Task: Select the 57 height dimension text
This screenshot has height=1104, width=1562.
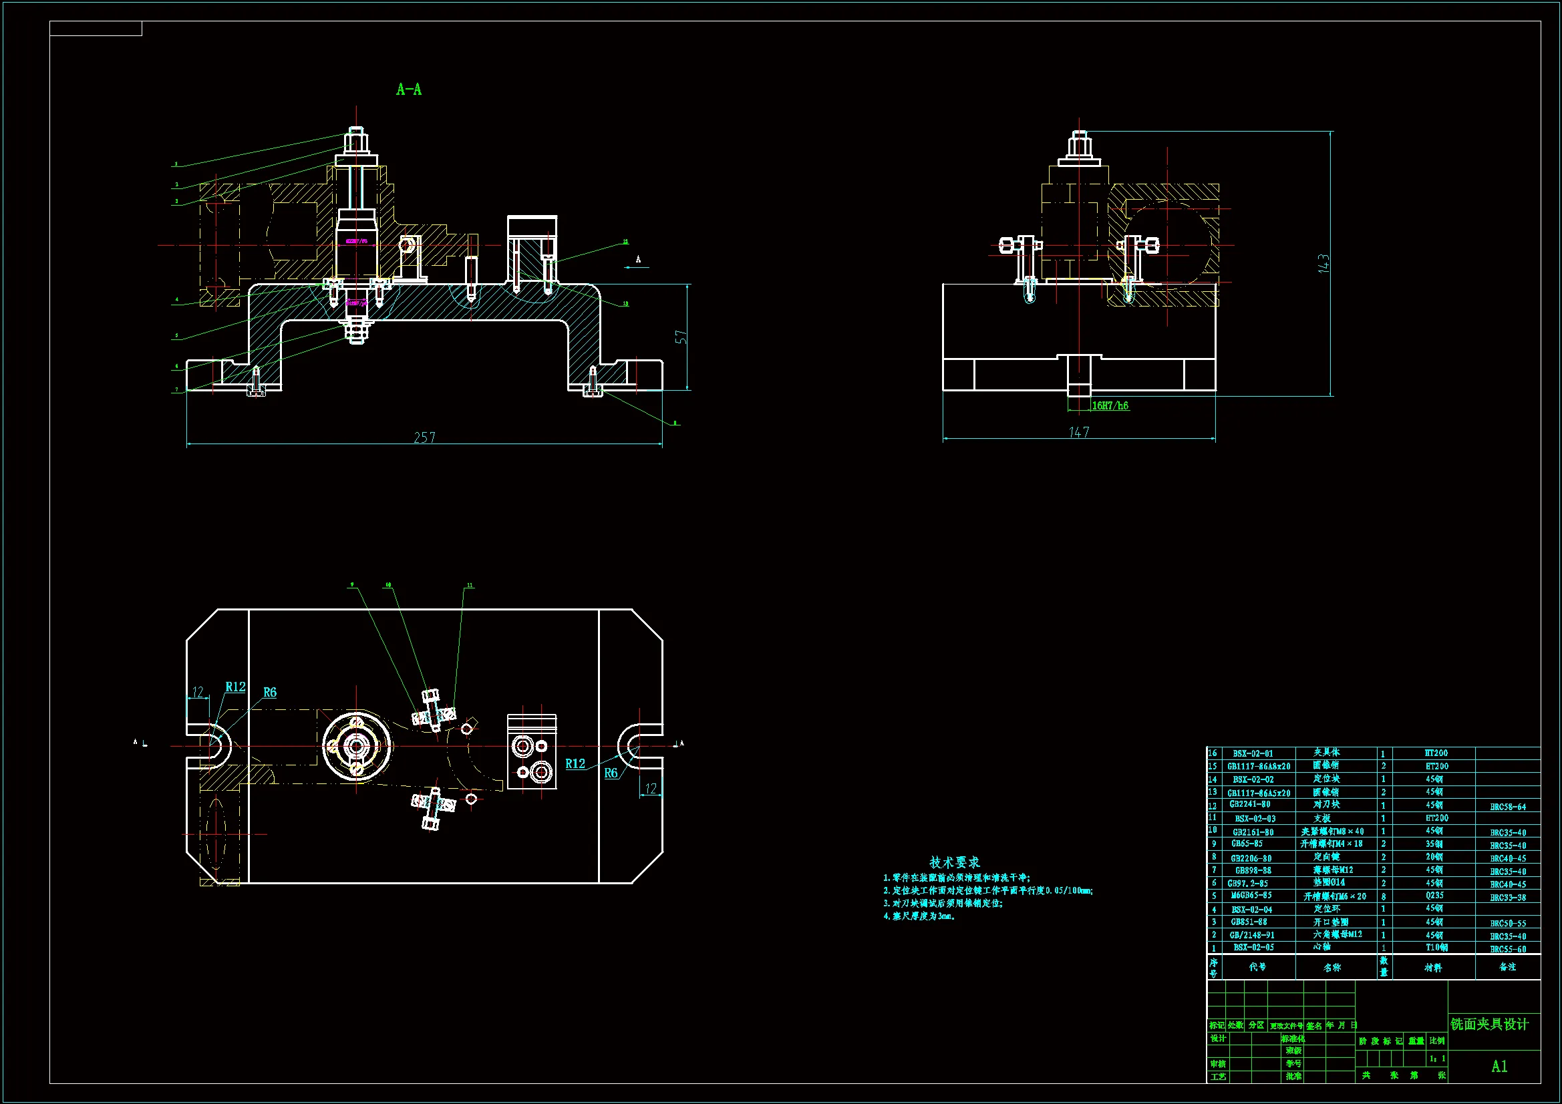Action: click(x=681, y=337)
